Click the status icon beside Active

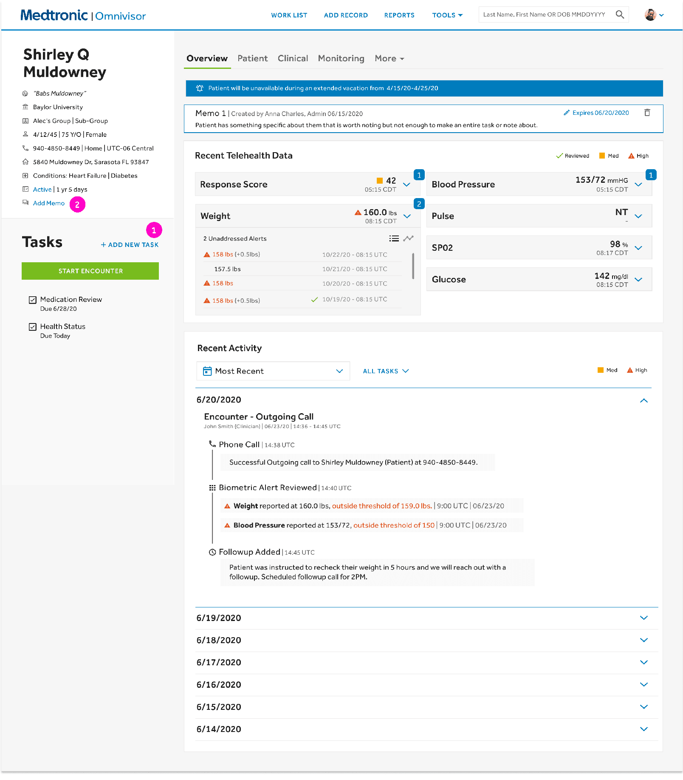(25, 189)
